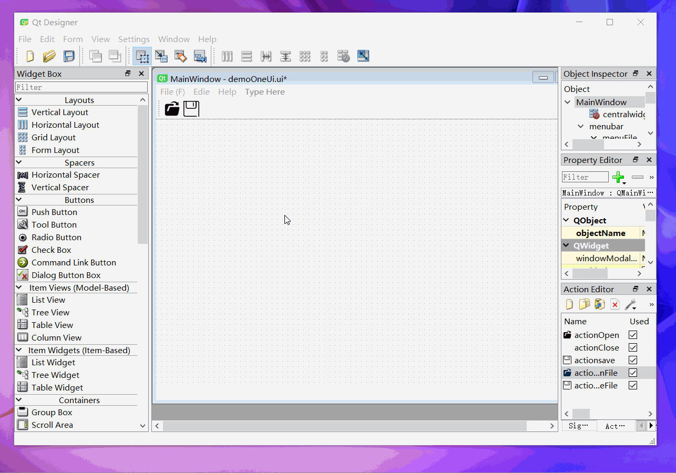The height and width of the screenshot is (473, 676).
Task: Click the Lay Out in Grid icon
Action: click(305, 56)
